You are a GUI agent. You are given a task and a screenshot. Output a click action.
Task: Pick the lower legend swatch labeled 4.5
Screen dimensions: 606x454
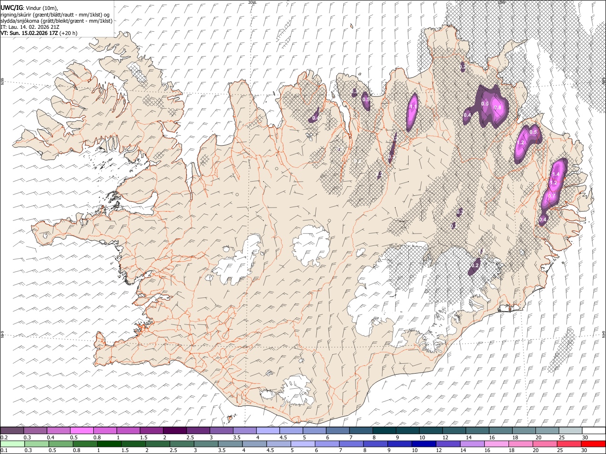[x=278, y=444]
